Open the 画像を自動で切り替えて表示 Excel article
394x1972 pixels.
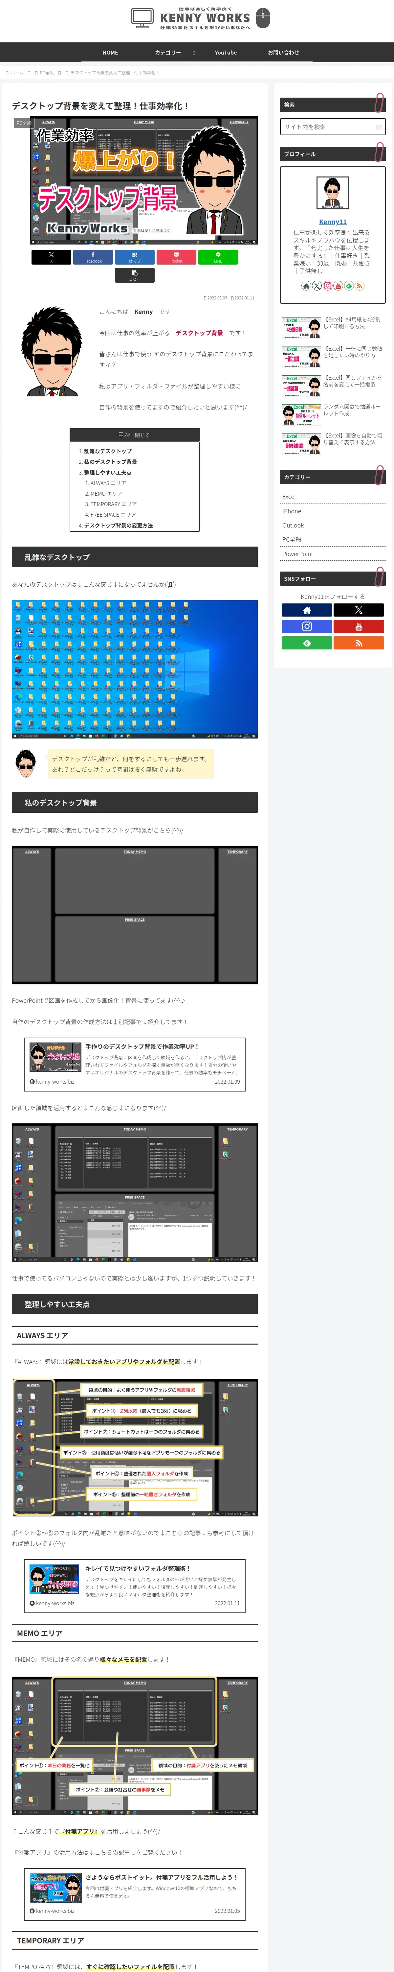[333, 444]
